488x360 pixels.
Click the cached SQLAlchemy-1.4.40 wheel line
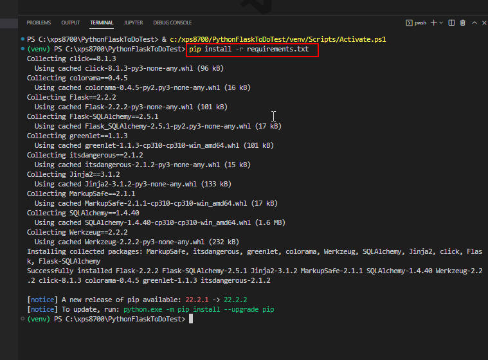click(x=160, y=223)
